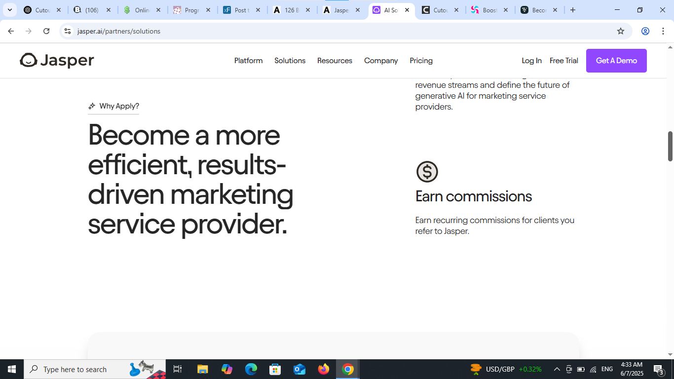Click the Chrome taskbar icon

tap(348, 369)
